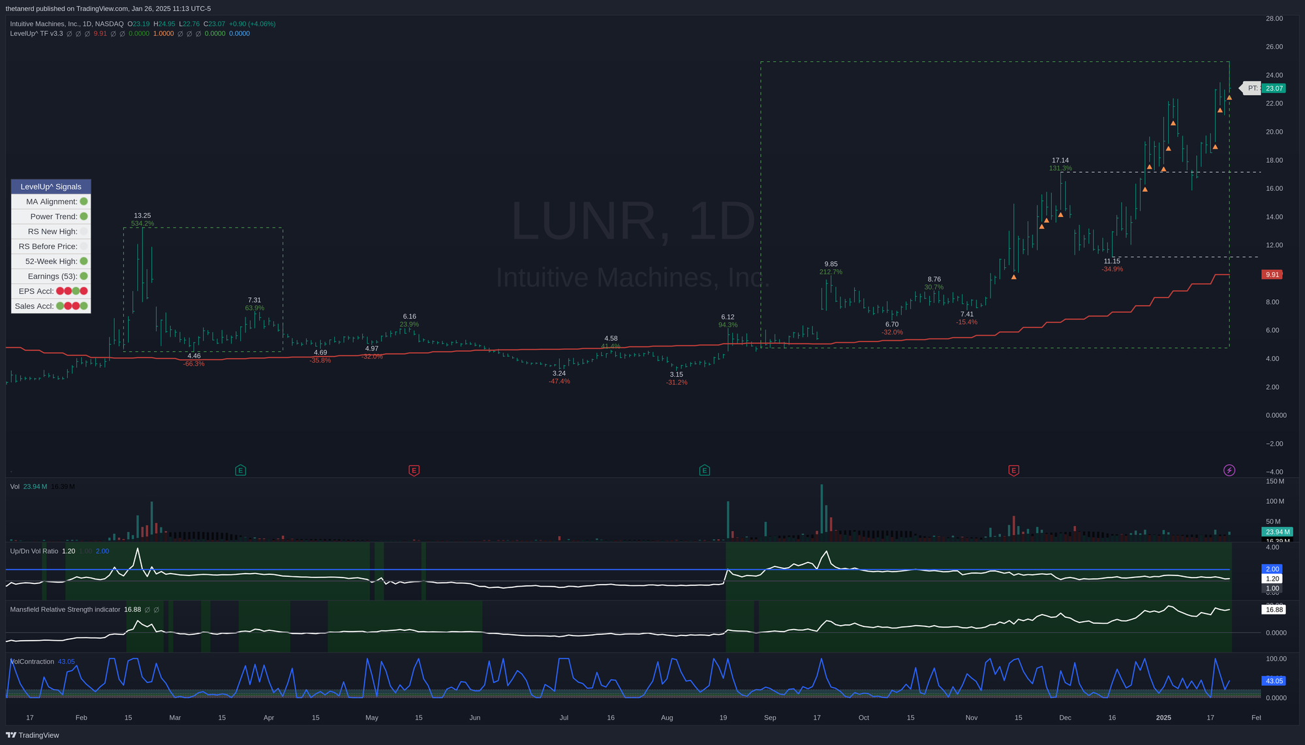
Task: Click the Feb label on time axis
Action: coord(81,718)
